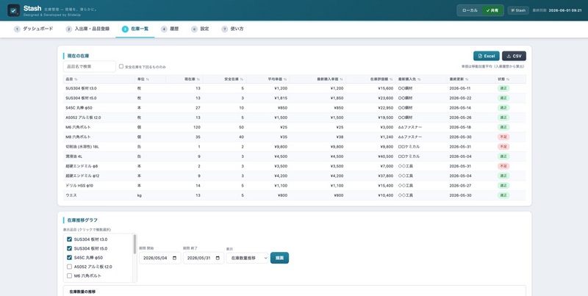Click the 超硬エンドミル φ12 item name
This screenshot has height=296, width=588.
tap(82, 176)
